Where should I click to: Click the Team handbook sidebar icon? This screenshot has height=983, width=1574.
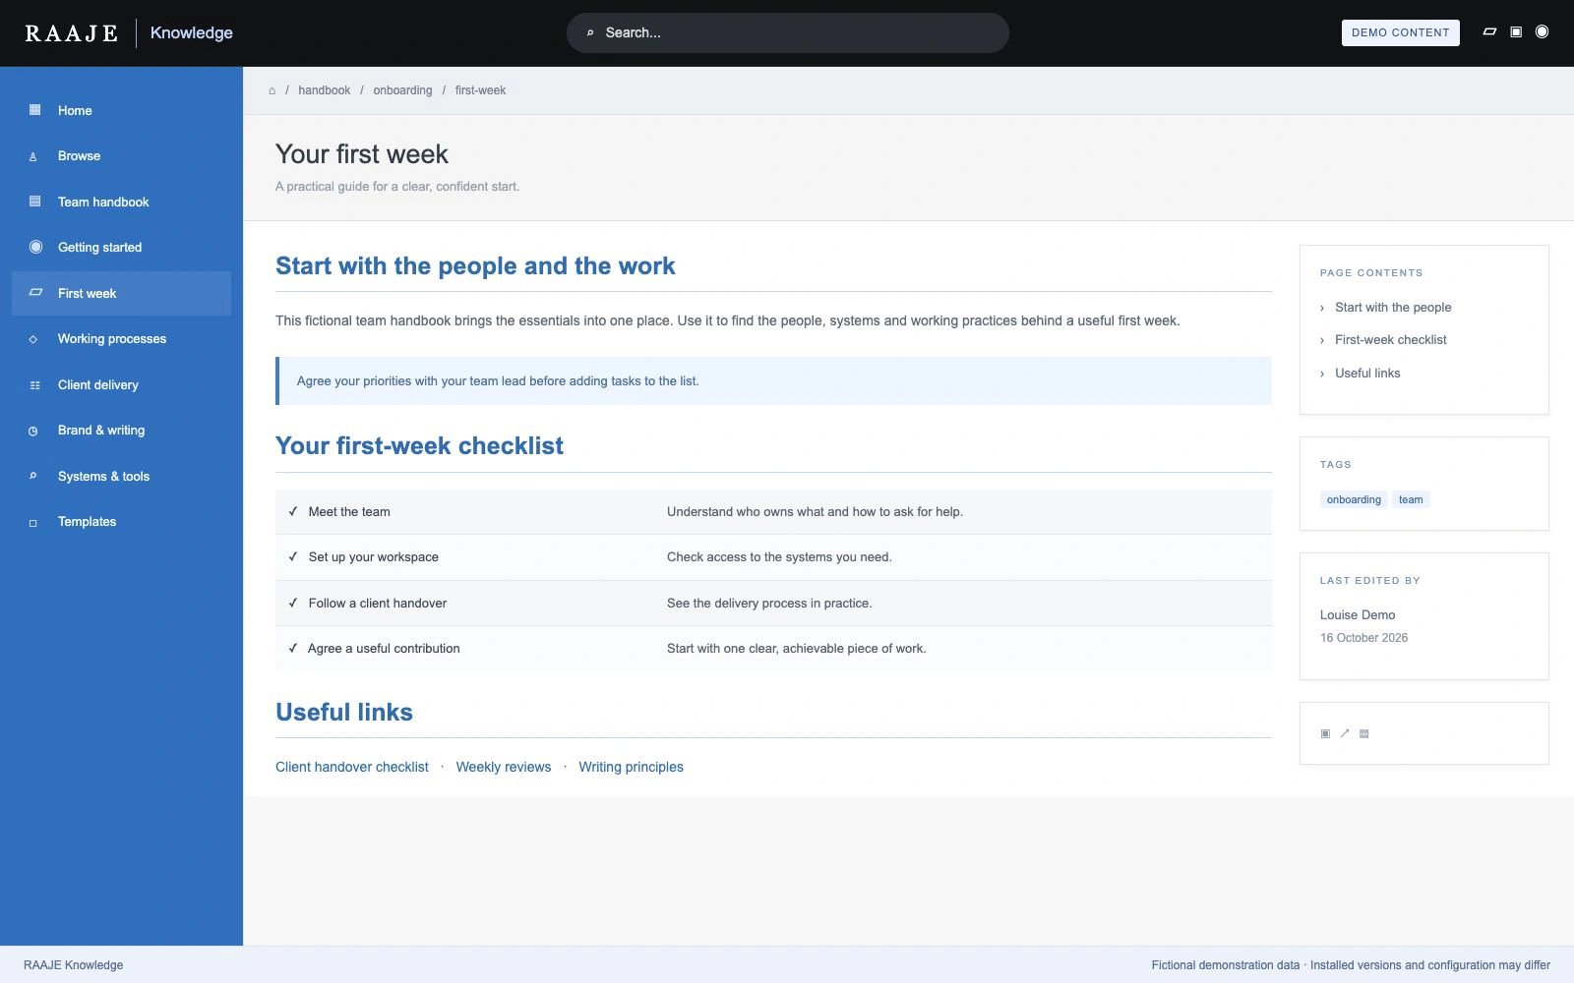[35, 202]
